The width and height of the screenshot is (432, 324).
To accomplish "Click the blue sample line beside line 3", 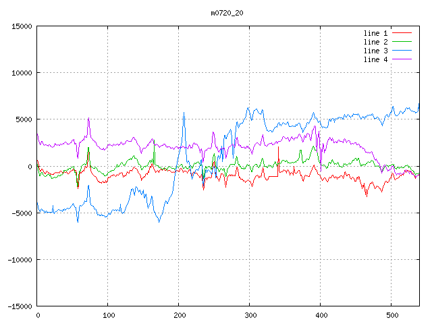I will pos(402,51).
